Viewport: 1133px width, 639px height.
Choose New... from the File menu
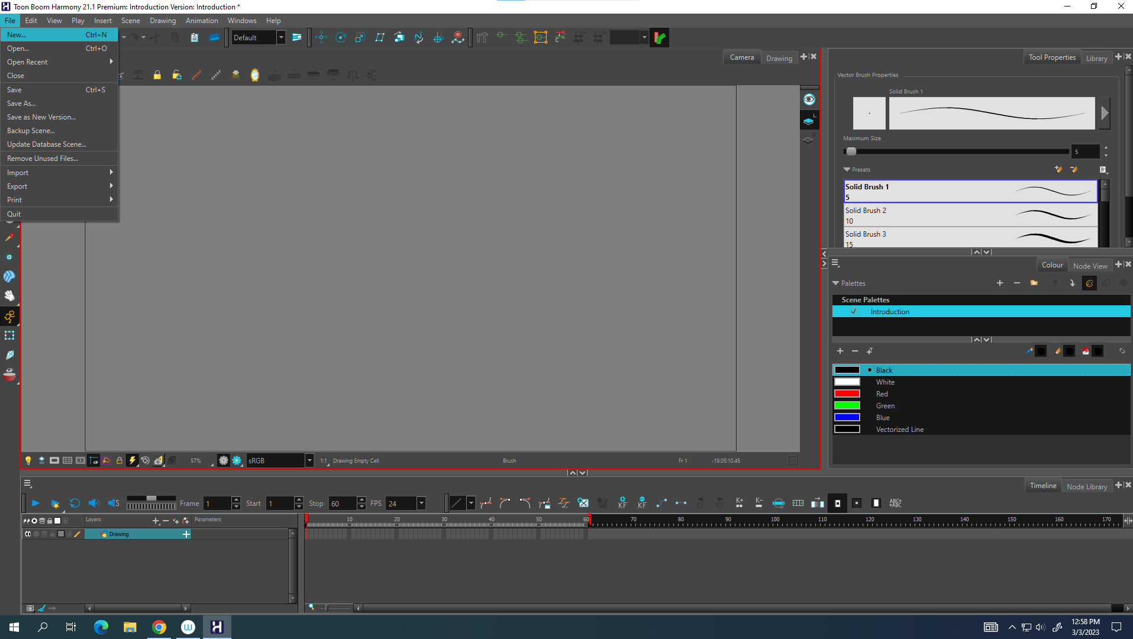click(x=59, y=34)
